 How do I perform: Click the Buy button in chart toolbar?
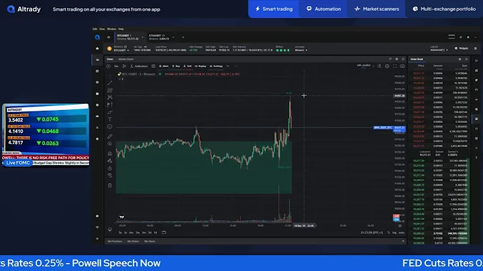(x=176, y=66)
